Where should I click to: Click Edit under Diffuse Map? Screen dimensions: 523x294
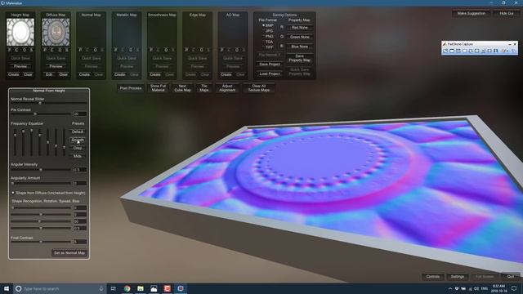tap(49, 74)
